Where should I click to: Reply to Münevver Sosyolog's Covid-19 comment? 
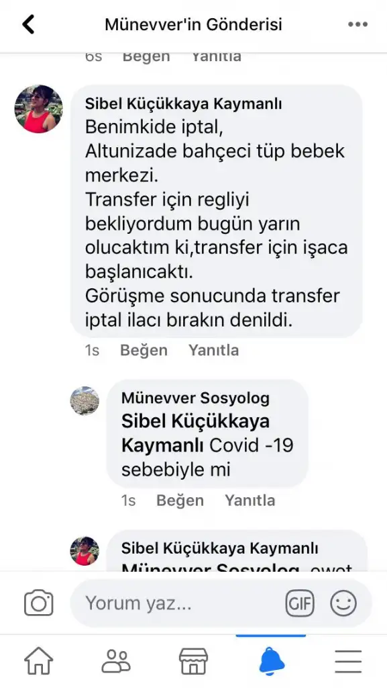pyautogui.click(x=250, y=500)
